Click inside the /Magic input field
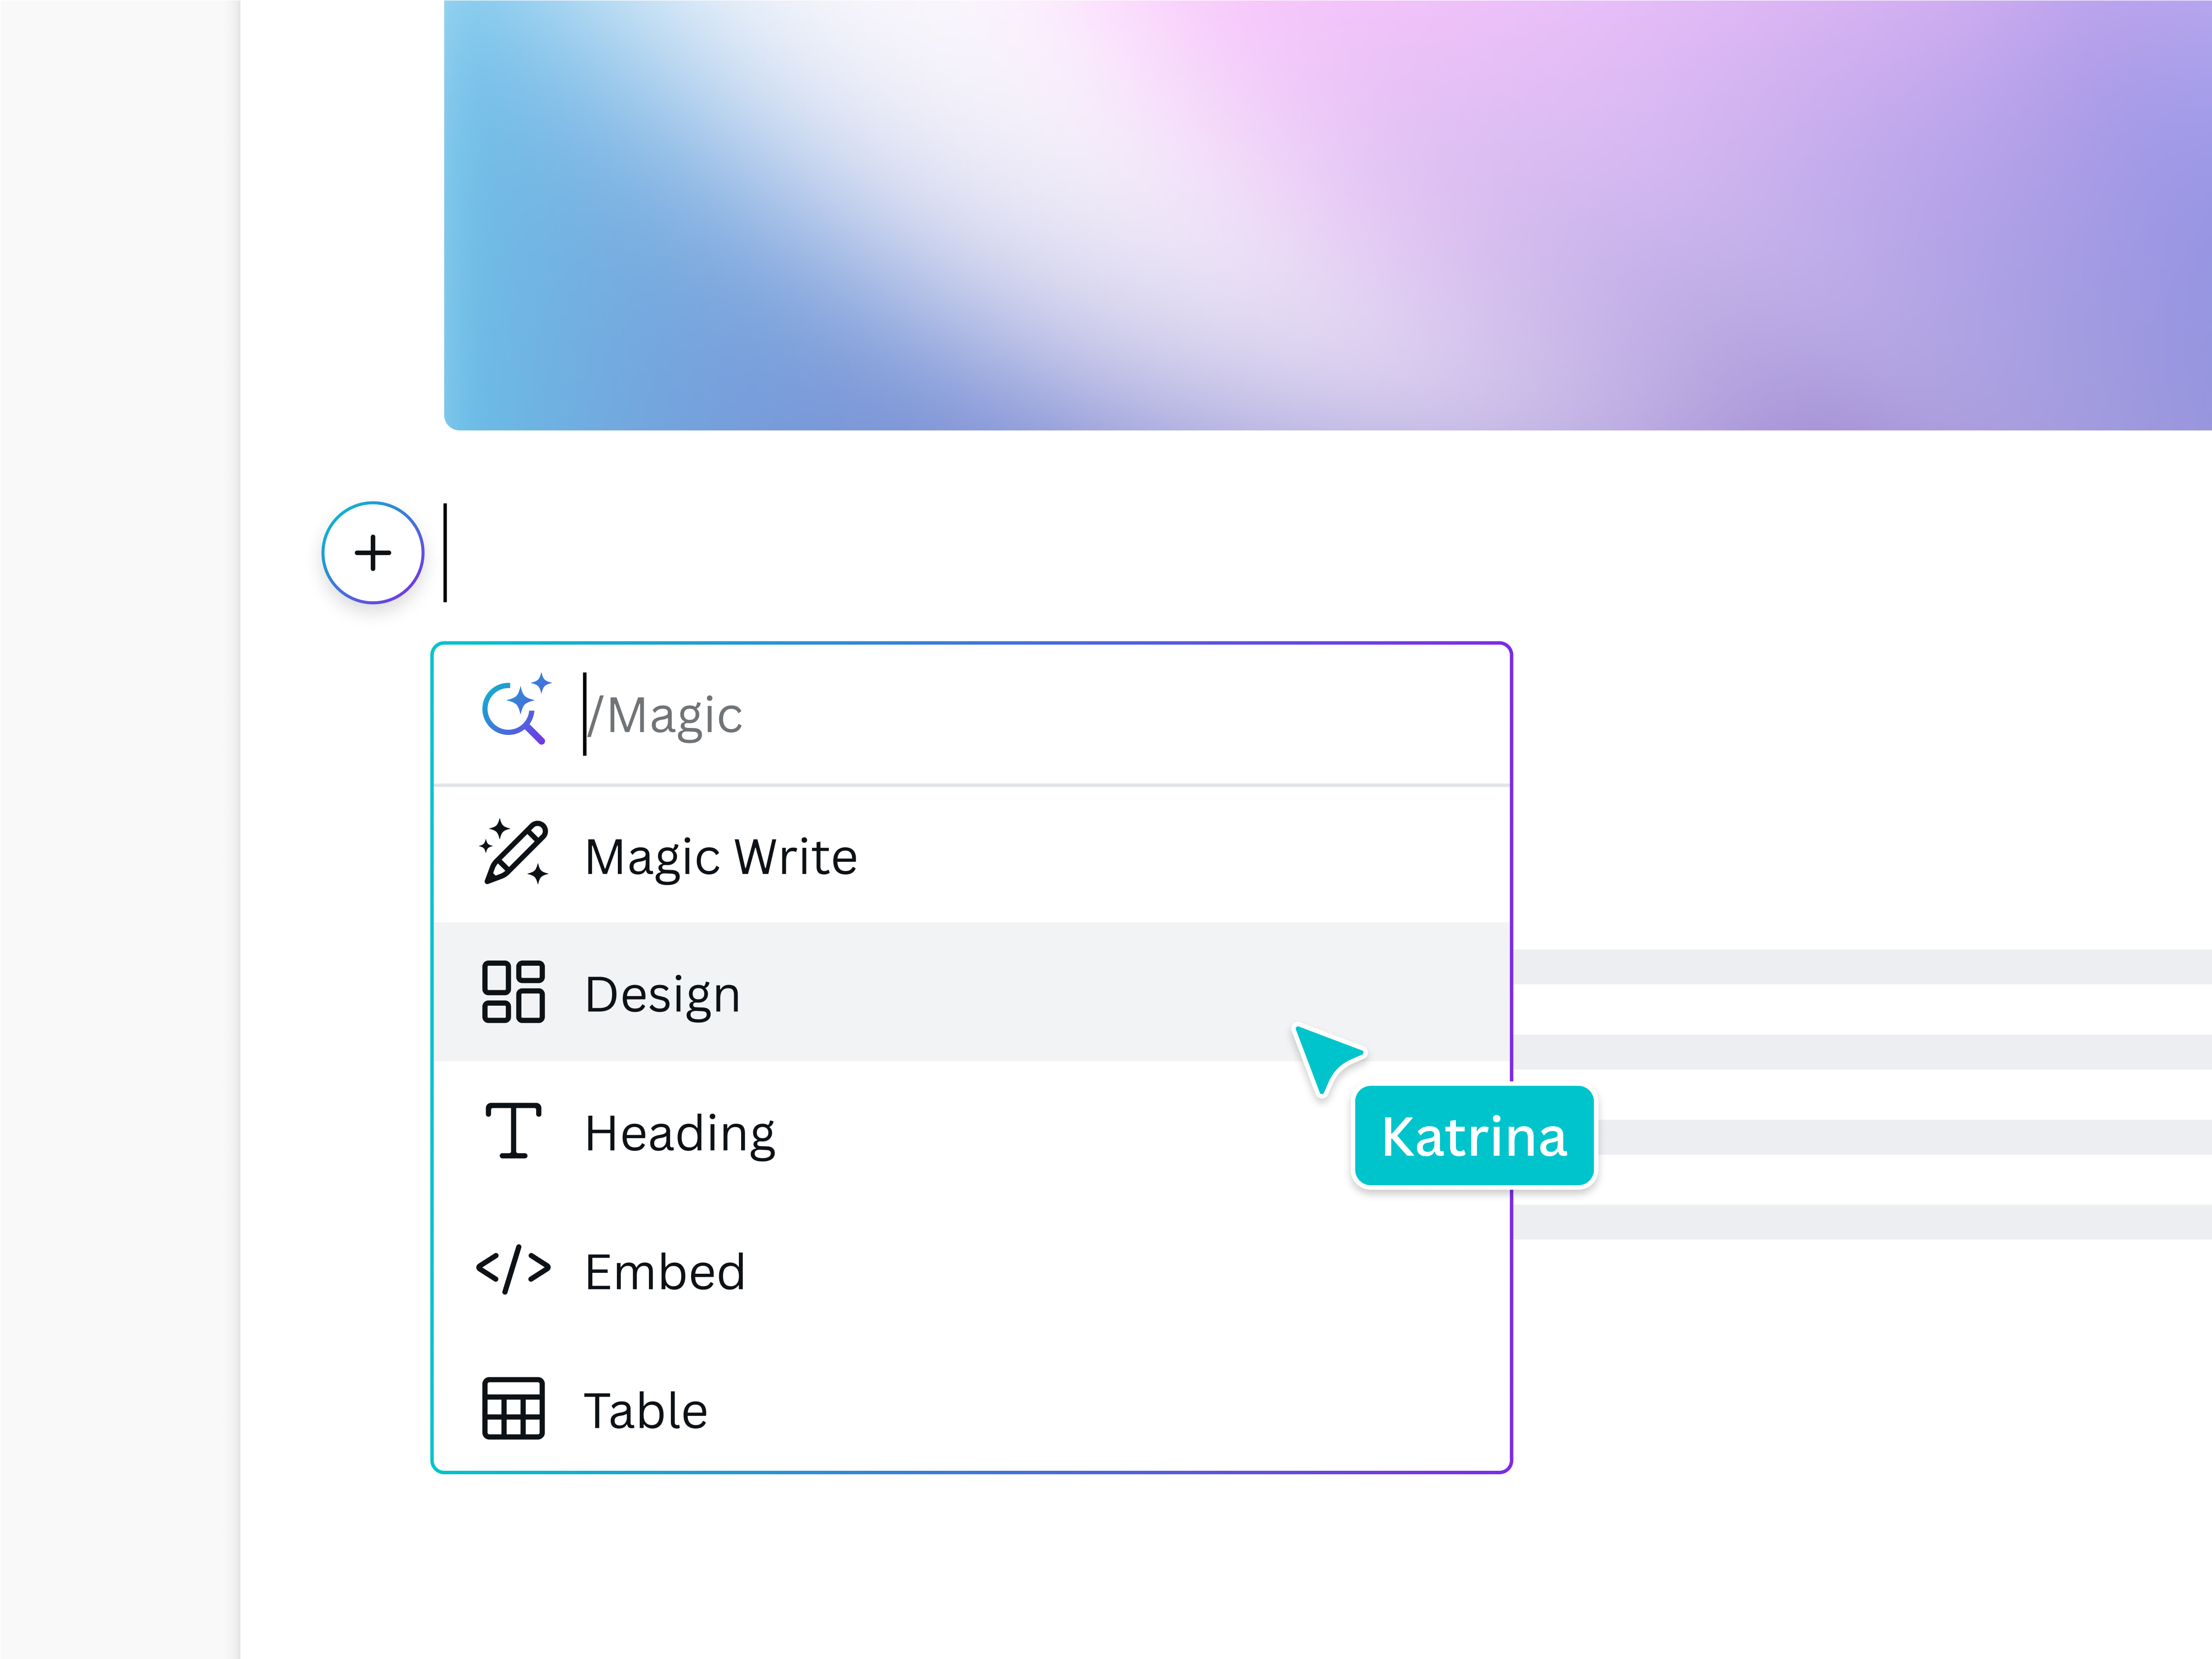 click(x=800, y=712)
